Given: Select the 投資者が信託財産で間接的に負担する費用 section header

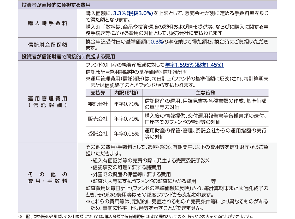Looking at the screenshot, I should coord(68,56).
